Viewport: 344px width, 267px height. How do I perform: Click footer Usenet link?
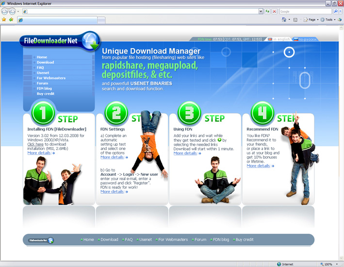coord(146,239)
